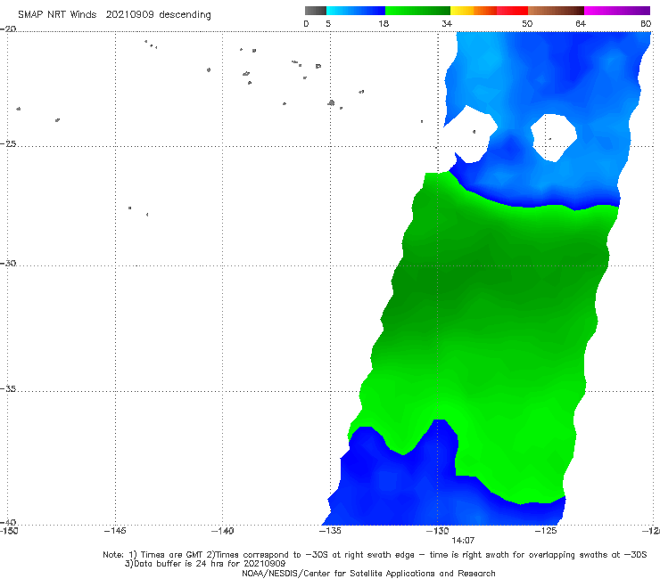Click the swath time label '14:07'
This screenshot has width=660, height=579.
(463, 541)
